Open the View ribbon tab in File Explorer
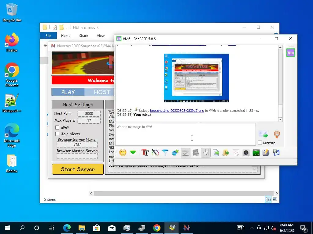 (x=101, y=36)
